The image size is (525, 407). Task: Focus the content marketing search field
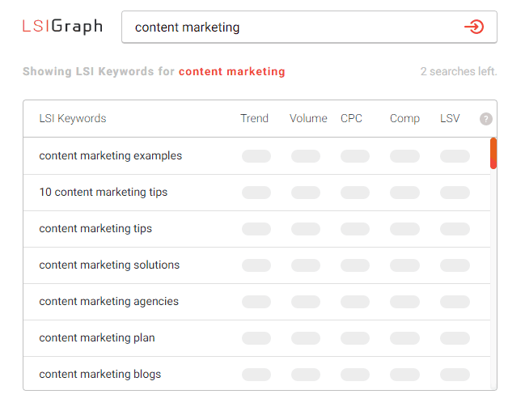click(x=309, y=28)
